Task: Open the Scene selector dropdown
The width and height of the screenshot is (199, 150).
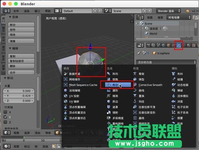Action: click(107, 11)
